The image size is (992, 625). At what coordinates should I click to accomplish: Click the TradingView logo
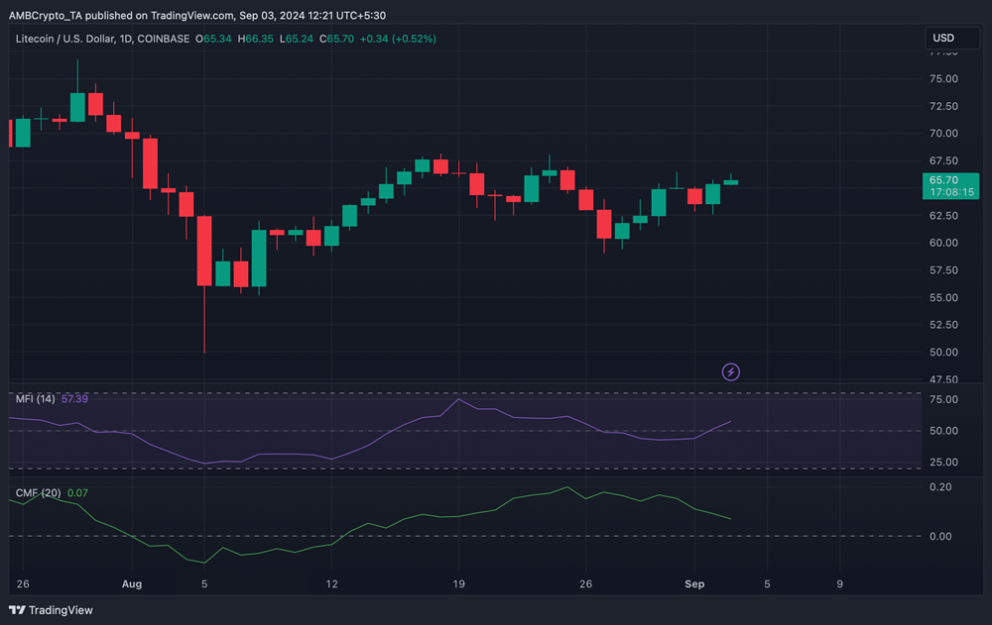(x=51, y=610)
